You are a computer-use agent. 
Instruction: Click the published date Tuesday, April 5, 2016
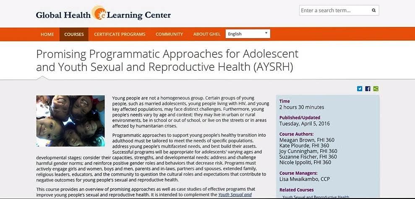click(304, 124)
